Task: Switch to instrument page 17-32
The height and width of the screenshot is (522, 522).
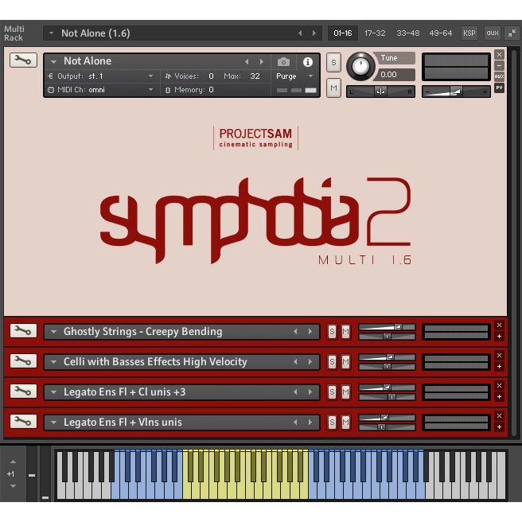Action: pos(375,33)
